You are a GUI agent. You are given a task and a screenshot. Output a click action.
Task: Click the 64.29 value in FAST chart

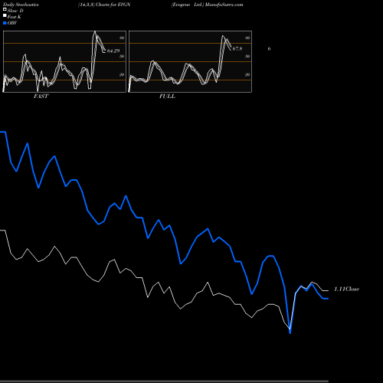pyautogui.click(x=113, y=51)
